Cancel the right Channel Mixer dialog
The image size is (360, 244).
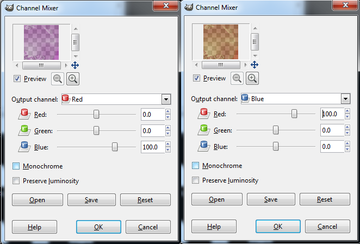[327, 227]
